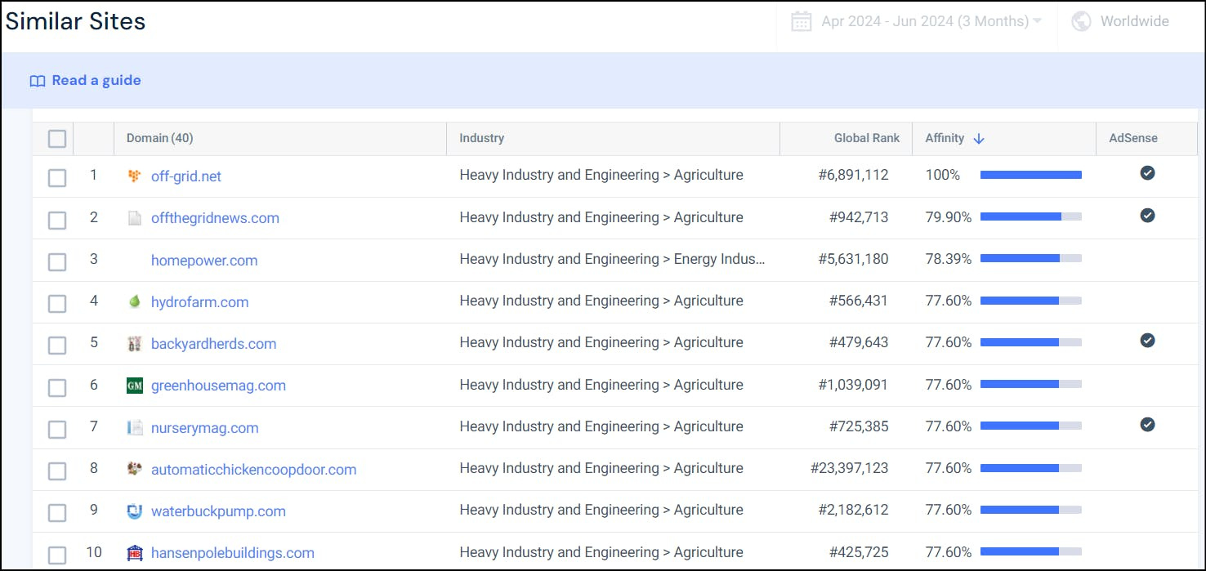Open the hydrofarm.com domain link

[x=199, y=302]
